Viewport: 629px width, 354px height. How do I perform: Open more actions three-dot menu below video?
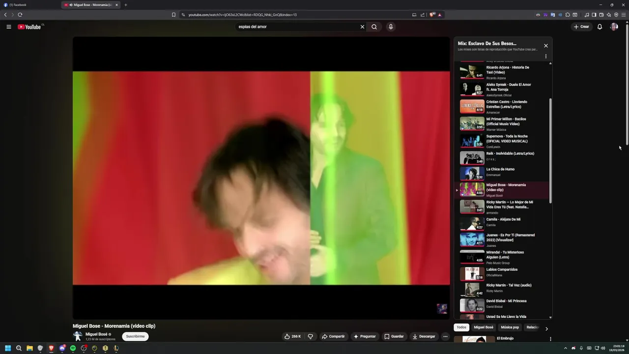coord(445,336)
